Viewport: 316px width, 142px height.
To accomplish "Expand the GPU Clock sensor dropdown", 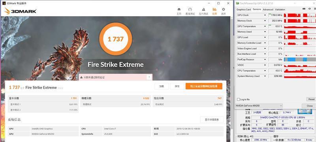I will 265,15.
